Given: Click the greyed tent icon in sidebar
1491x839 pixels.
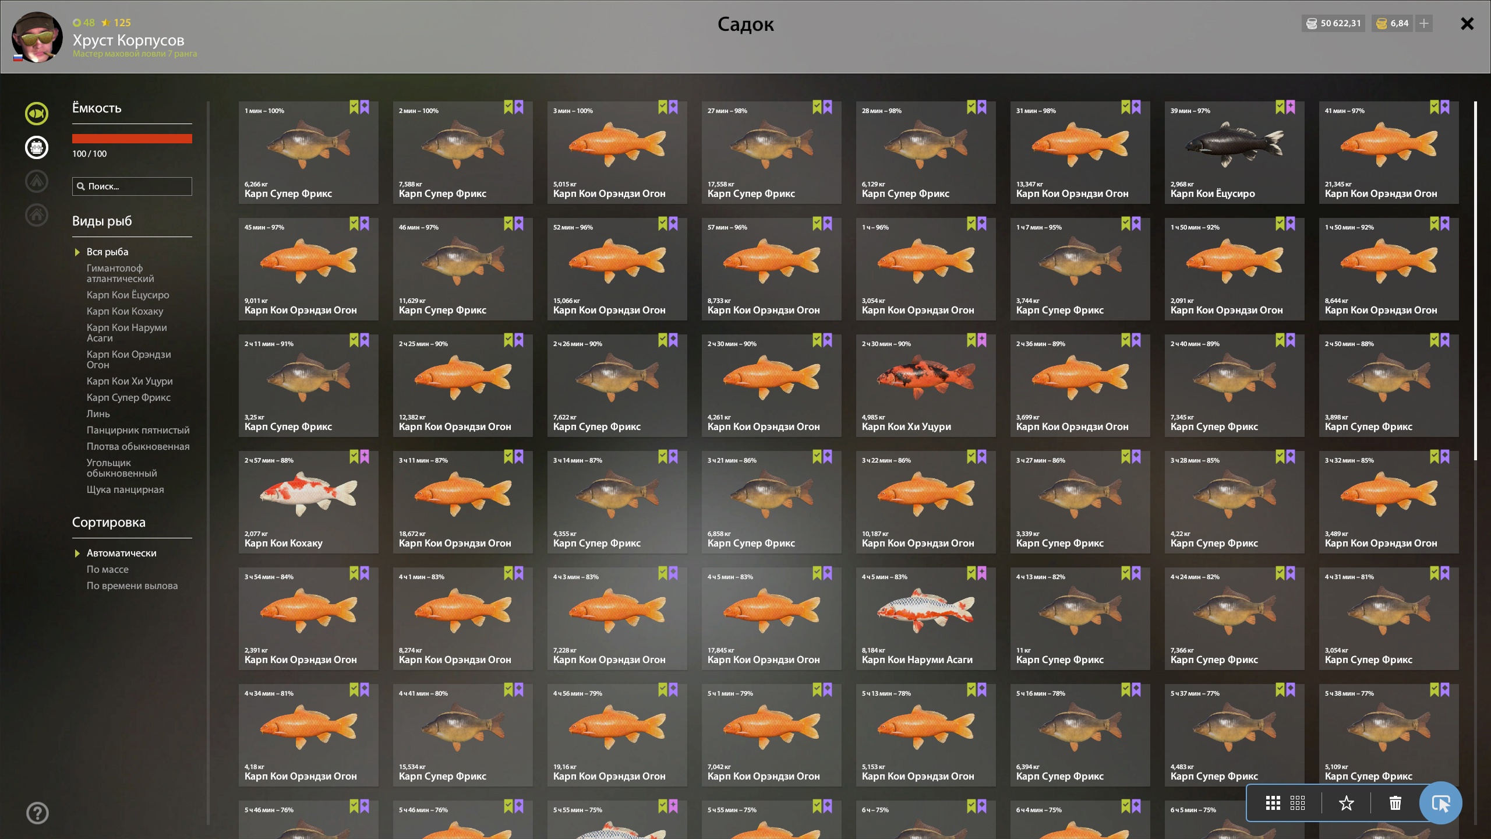Looking at the screenshot, I should (x=37, y=181).
